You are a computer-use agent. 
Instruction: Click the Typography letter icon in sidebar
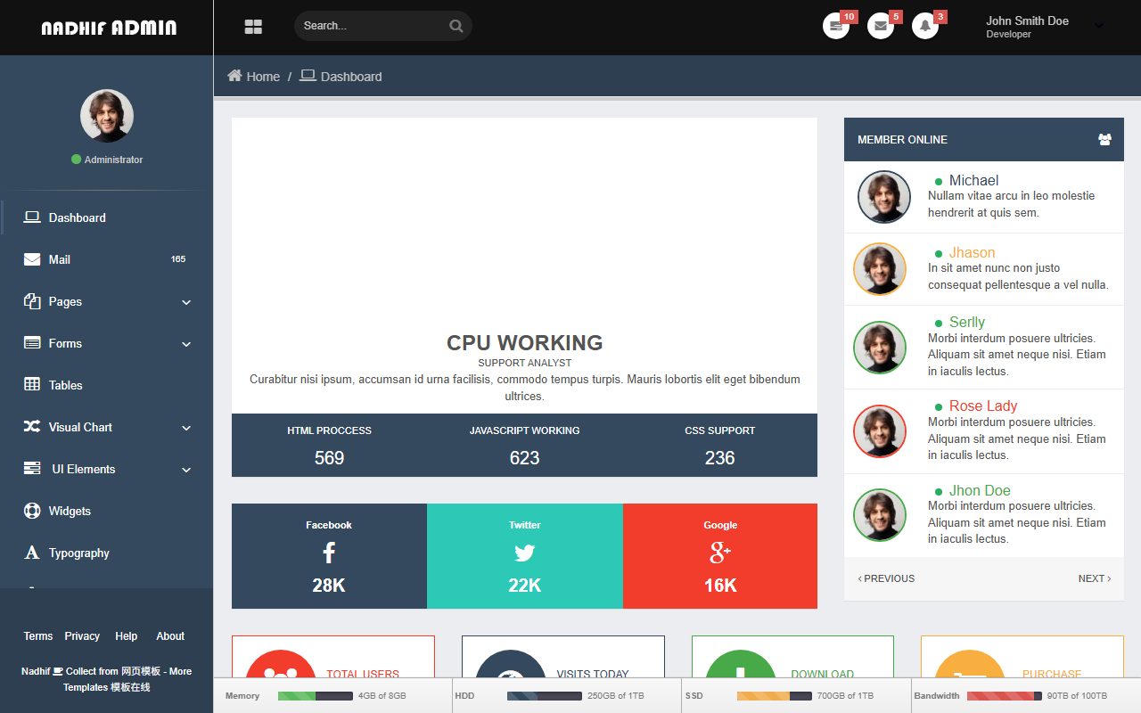[x=32, y=553]
